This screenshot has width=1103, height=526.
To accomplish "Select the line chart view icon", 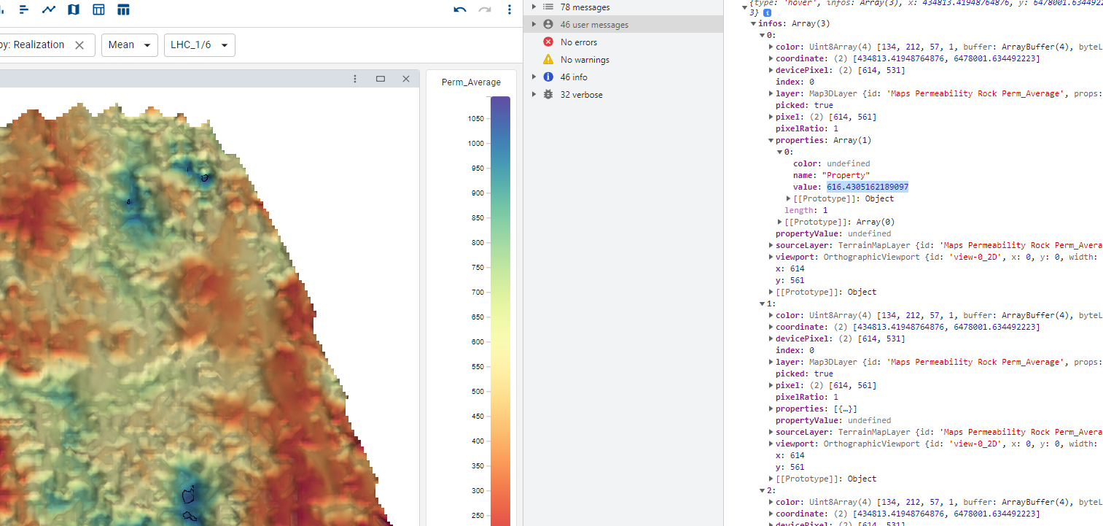I will (x=48, y=9).
